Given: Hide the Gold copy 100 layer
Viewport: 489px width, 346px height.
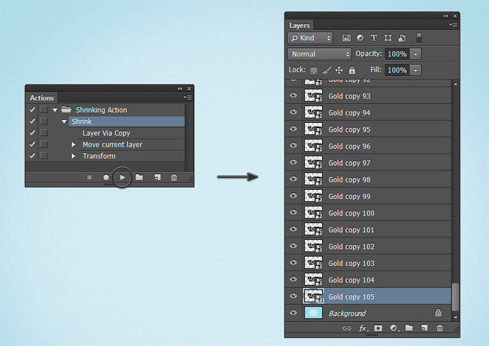Looking at the screenshot, I should click(293, 213).
